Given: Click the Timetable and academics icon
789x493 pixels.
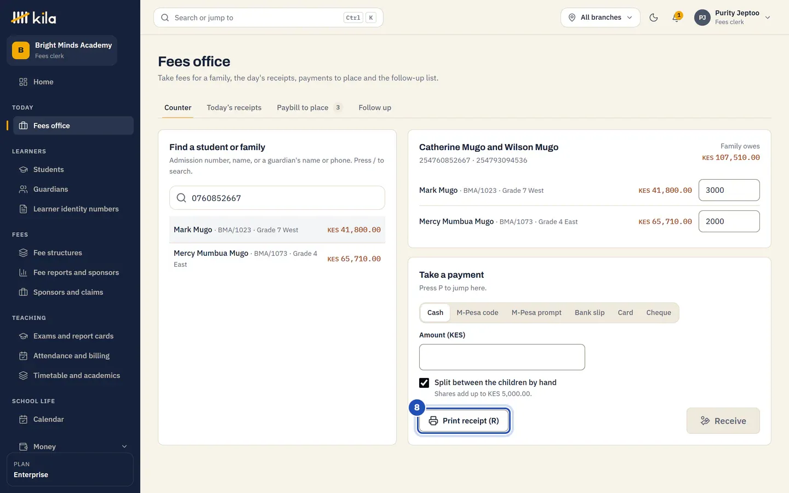Looking at the screenshot, I should tap(23, 376).
